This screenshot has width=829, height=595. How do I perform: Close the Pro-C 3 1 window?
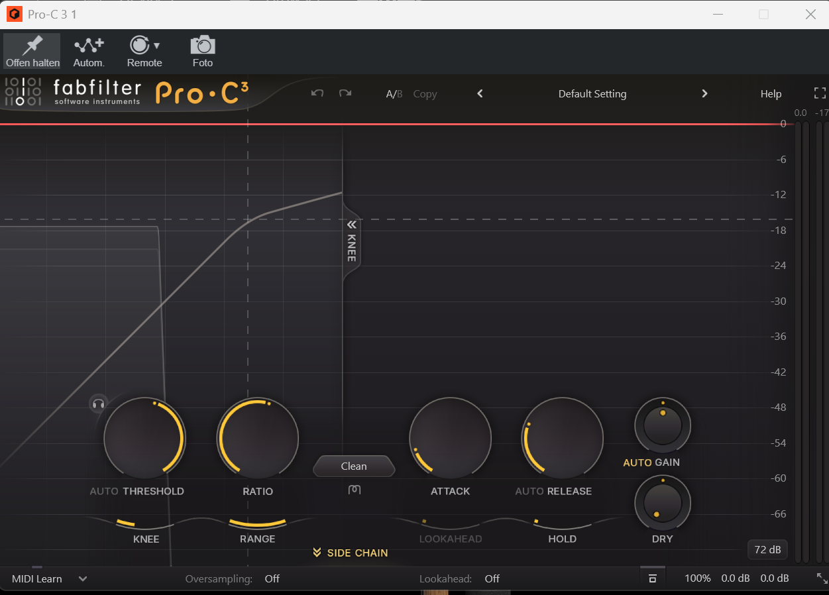(810, 14)
